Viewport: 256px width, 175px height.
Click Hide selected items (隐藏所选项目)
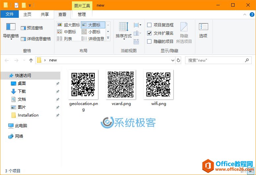184,33
